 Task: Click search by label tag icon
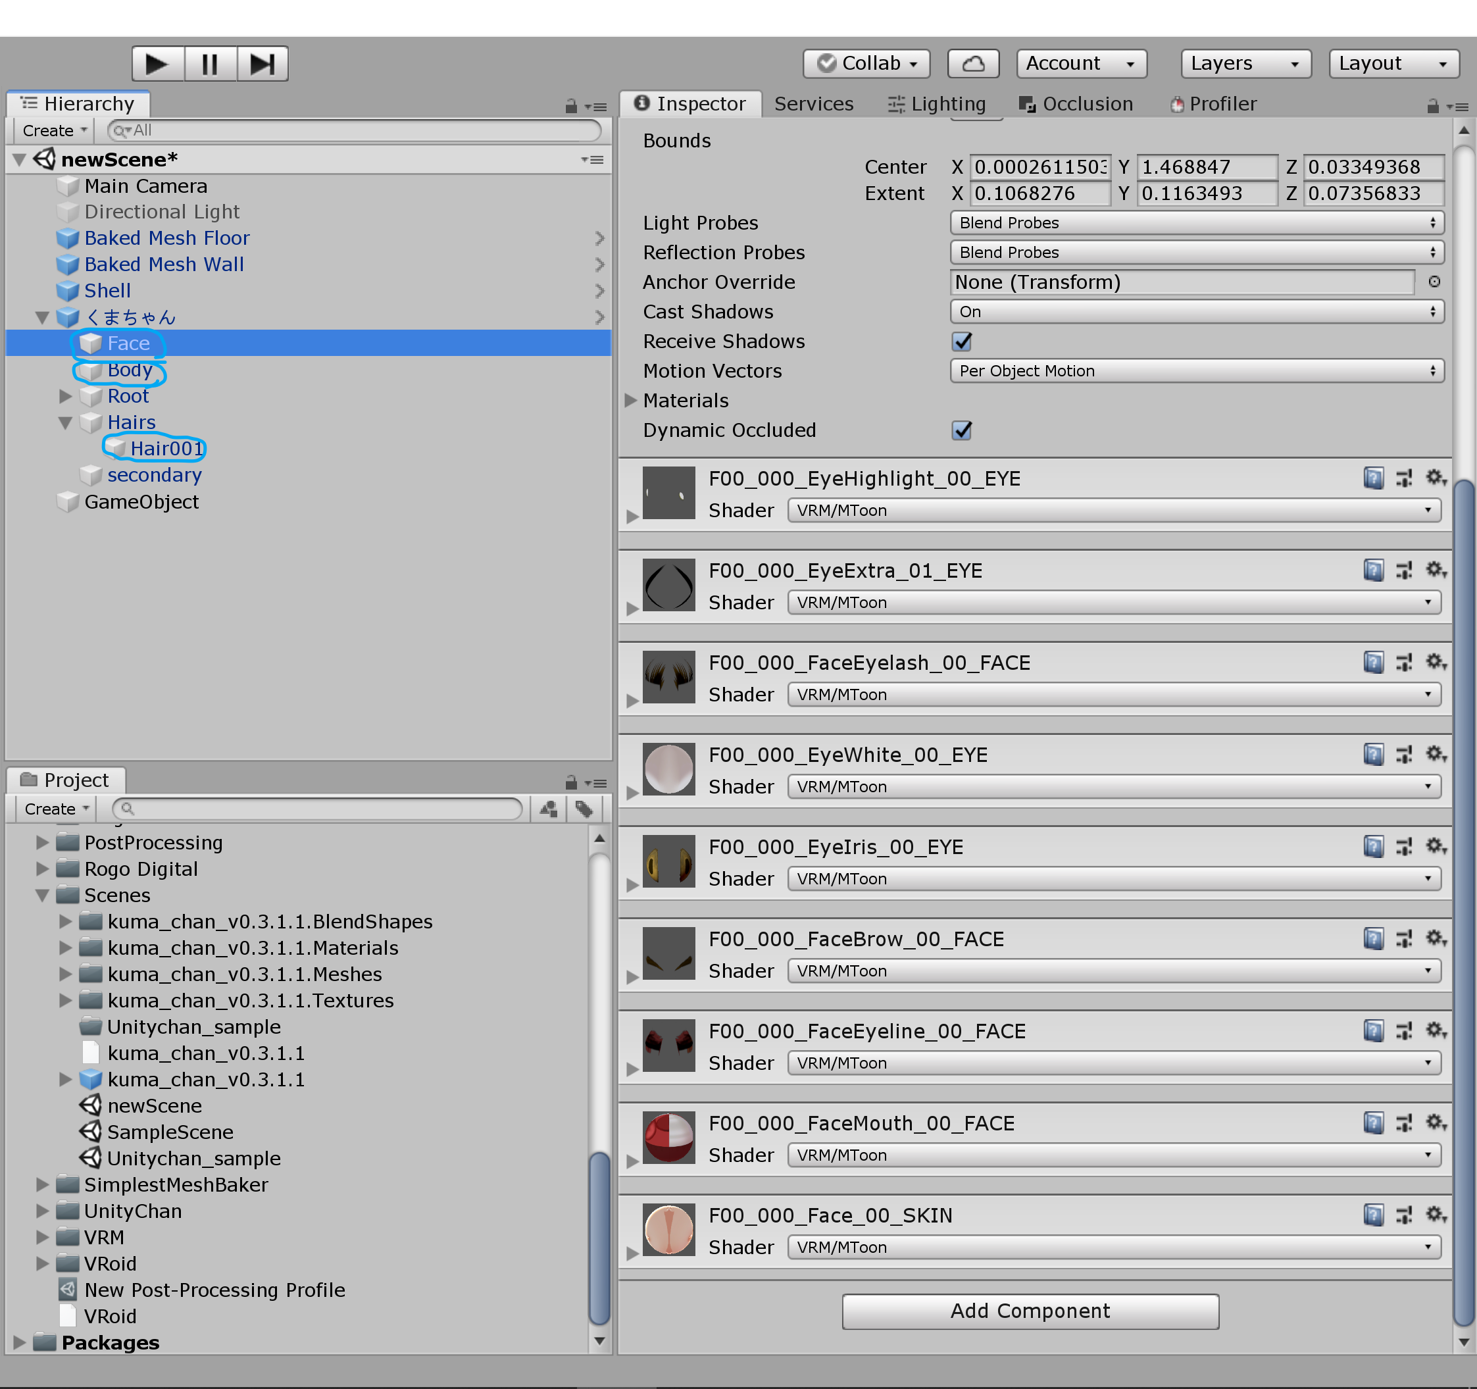[x=584, y=809]
